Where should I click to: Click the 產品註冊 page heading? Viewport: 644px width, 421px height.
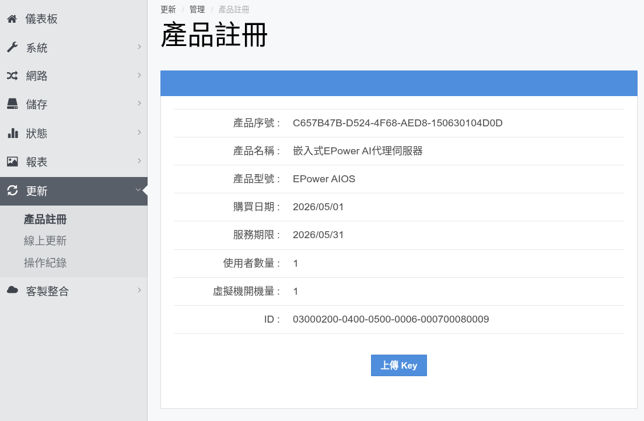click(x=214, y=35)
